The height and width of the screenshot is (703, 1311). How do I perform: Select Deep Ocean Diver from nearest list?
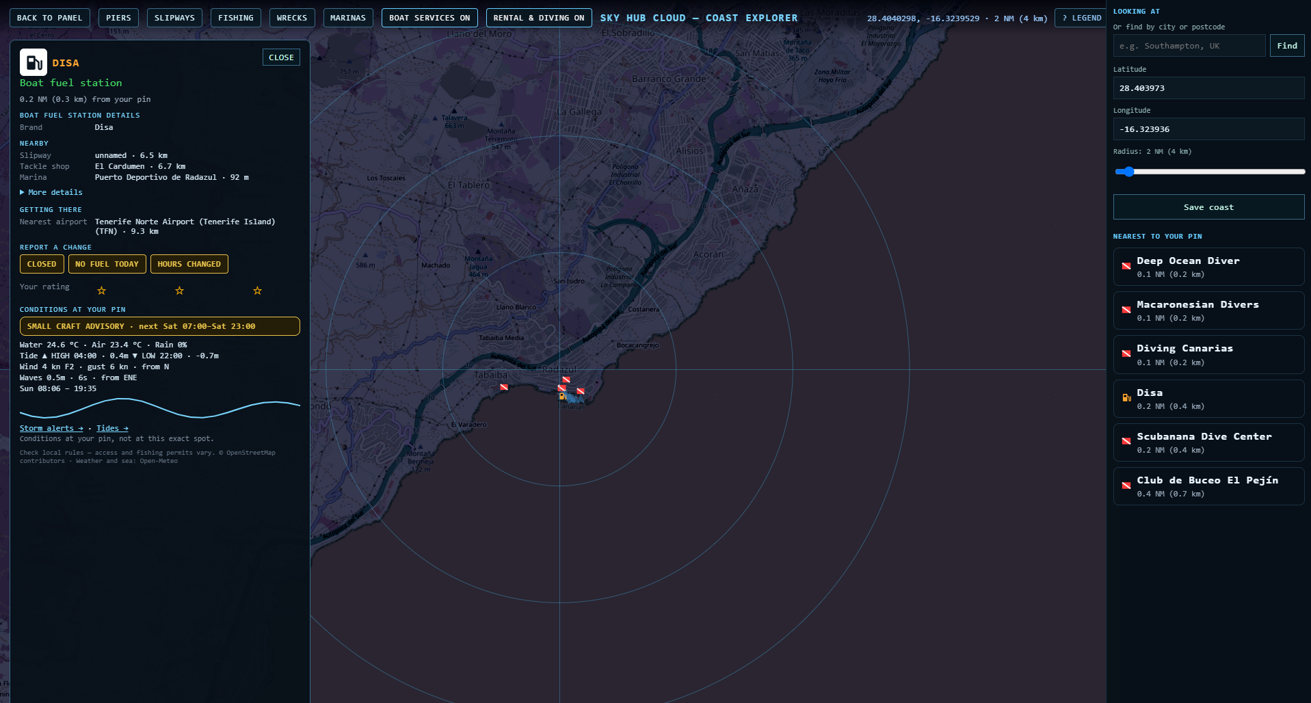1208,267
